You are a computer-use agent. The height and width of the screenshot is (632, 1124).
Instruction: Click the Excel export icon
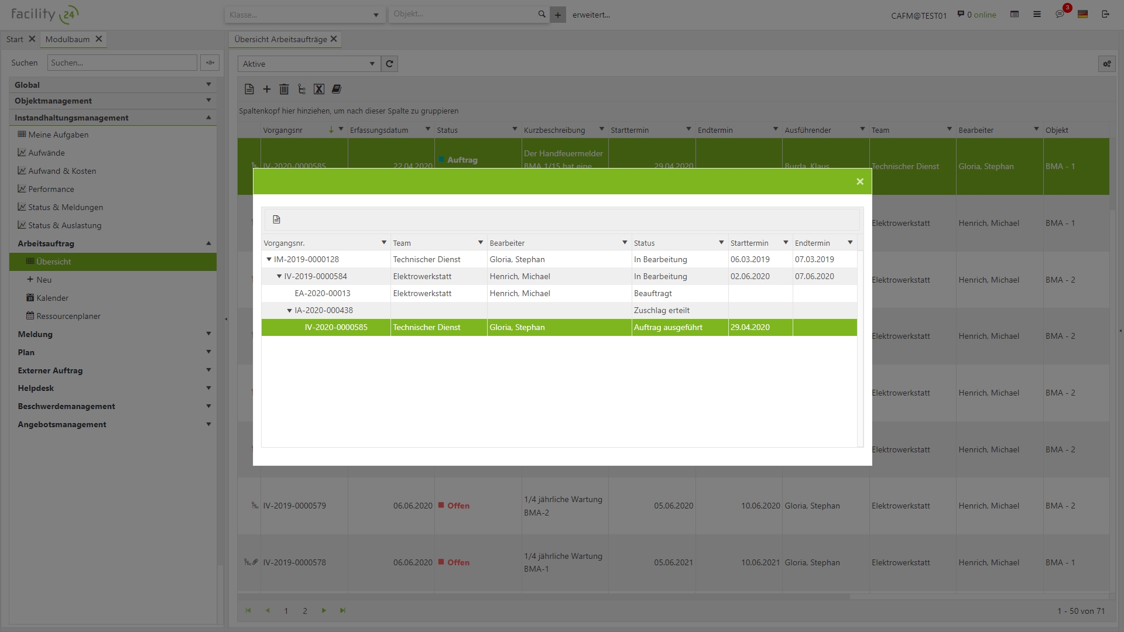(319, 89)
